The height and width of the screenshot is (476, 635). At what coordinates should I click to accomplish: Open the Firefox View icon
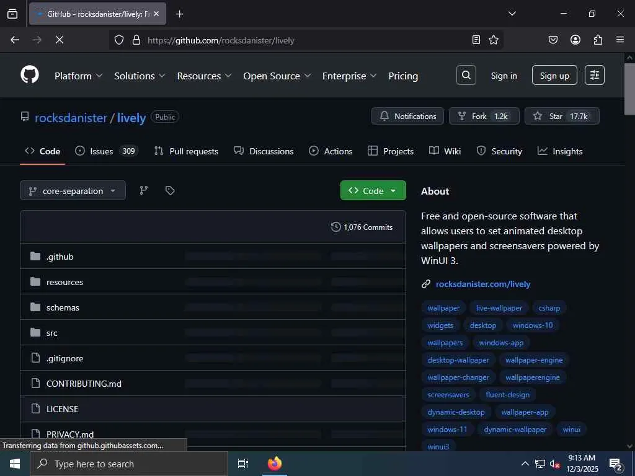tap(12, 14)
